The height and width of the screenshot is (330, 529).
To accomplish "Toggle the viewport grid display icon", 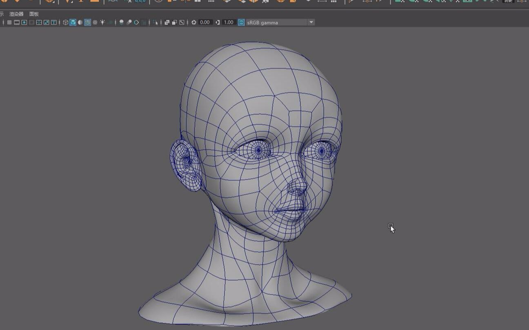I will point(9,22).
